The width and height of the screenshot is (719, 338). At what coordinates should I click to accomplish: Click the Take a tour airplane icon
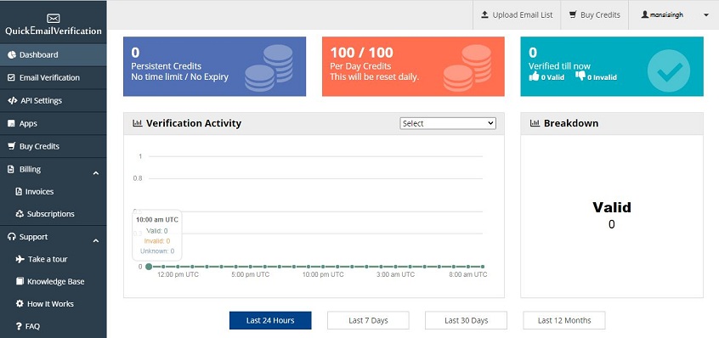20,259
